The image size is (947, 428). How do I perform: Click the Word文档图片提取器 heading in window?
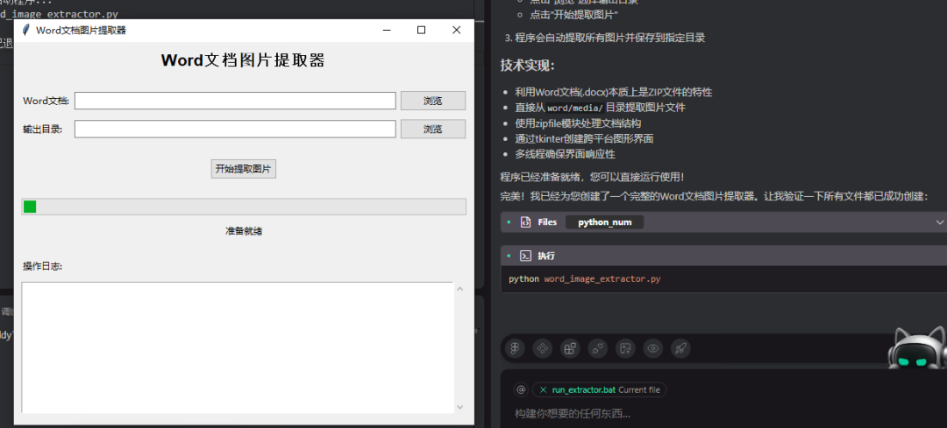coord(243,60)
